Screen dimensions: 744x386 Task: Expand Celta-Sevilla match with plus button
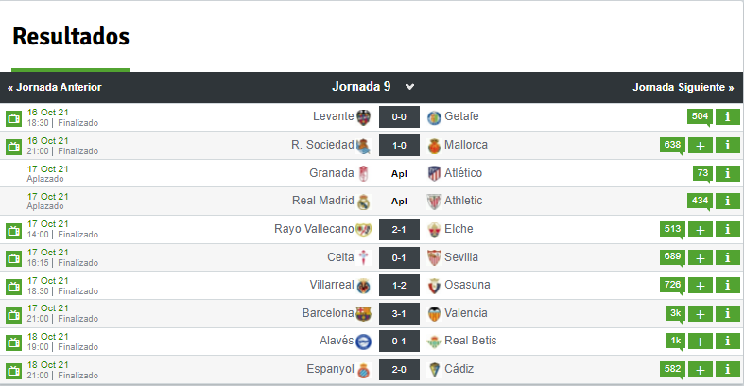700,258
